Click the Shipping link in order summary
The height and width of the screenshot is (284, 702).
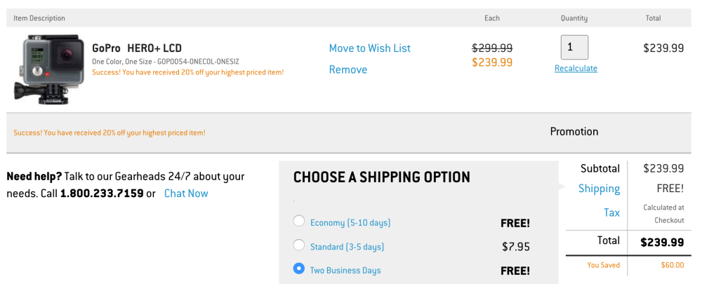click(599, 189)
